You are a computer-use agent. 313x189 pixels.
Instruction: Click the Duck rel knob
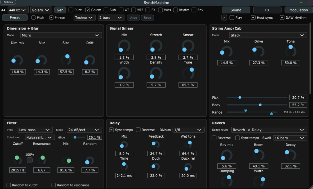pos(188,167)
